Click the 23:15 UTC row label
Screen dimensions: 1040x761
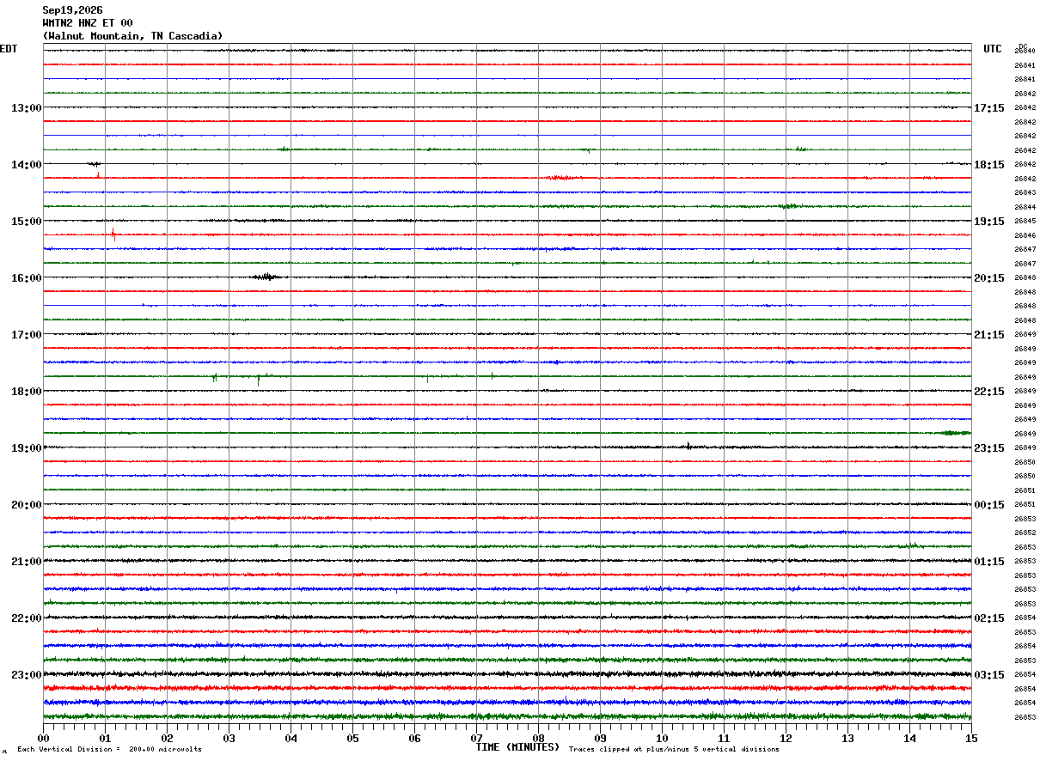point(989,448)
